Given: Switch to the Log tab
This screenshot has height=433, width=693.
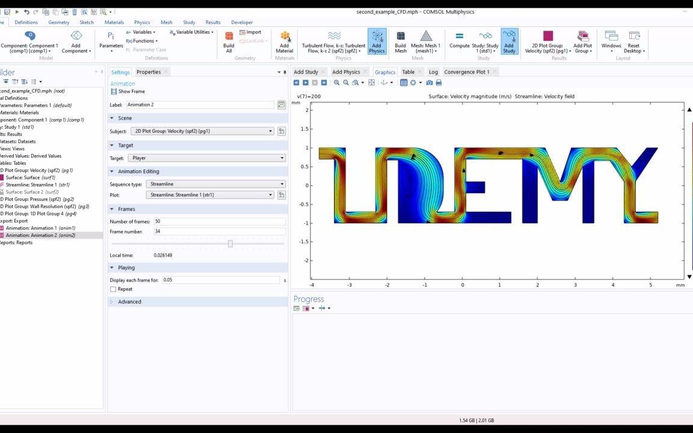Looking at the screenshot, I should pyautogui.click(x=433, y=72).
